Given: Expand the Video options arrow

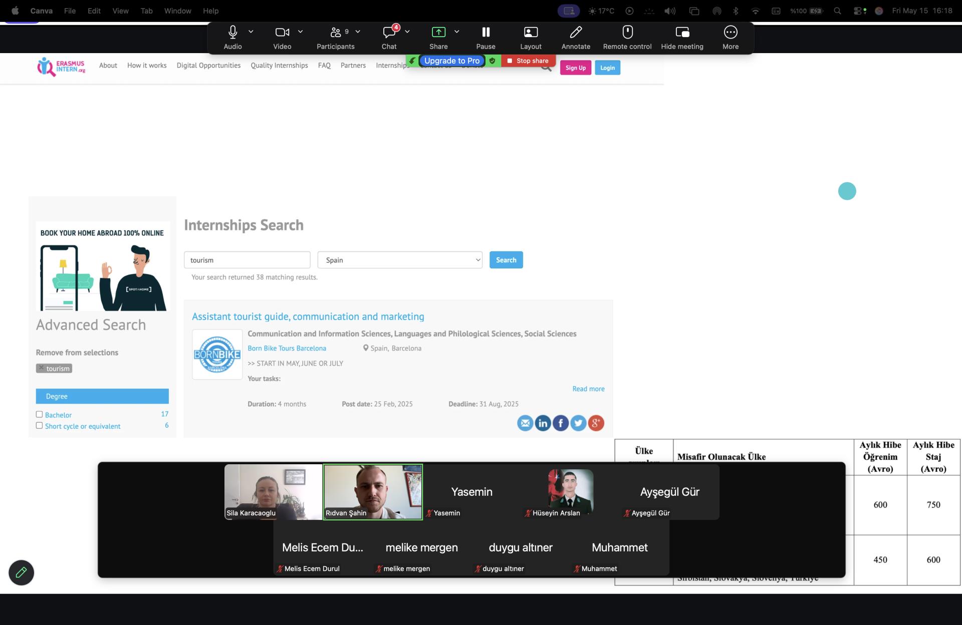Looking at the screenshot, I should click(301, 32).
